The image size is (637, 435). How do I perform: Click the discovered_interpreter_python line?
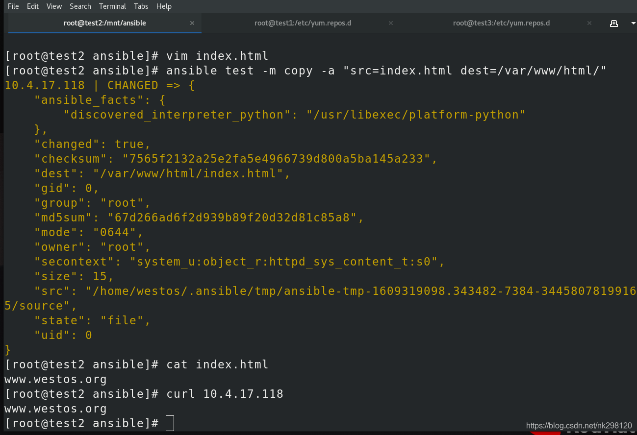[294, 115]
